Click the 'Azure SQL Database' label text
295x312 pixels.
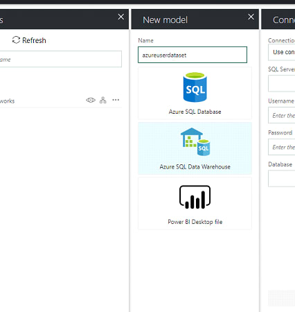point(195,112)
